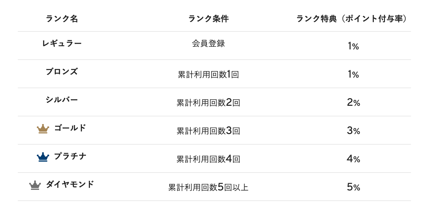424x216 pixels.
Task: Click the gray crown icon beside ダイヤモンド
Action: pyautogui.click(x=35, y=185)
